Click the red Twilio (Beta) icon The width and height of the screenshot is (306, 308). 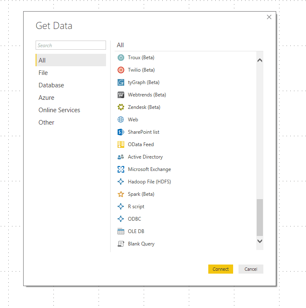(120, 70)
